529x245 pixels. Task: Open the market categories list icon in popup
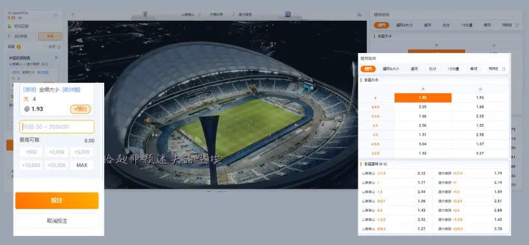point(503,69)
